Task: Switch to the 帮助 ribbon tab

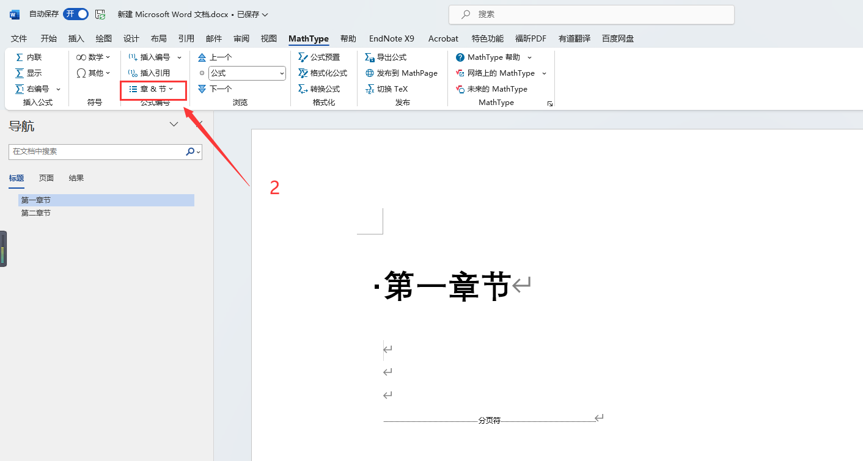Action: tap(348, 38)
